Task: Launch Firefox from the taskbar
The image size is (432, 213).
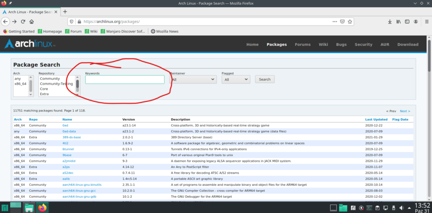Action: (x=42, y=208)
